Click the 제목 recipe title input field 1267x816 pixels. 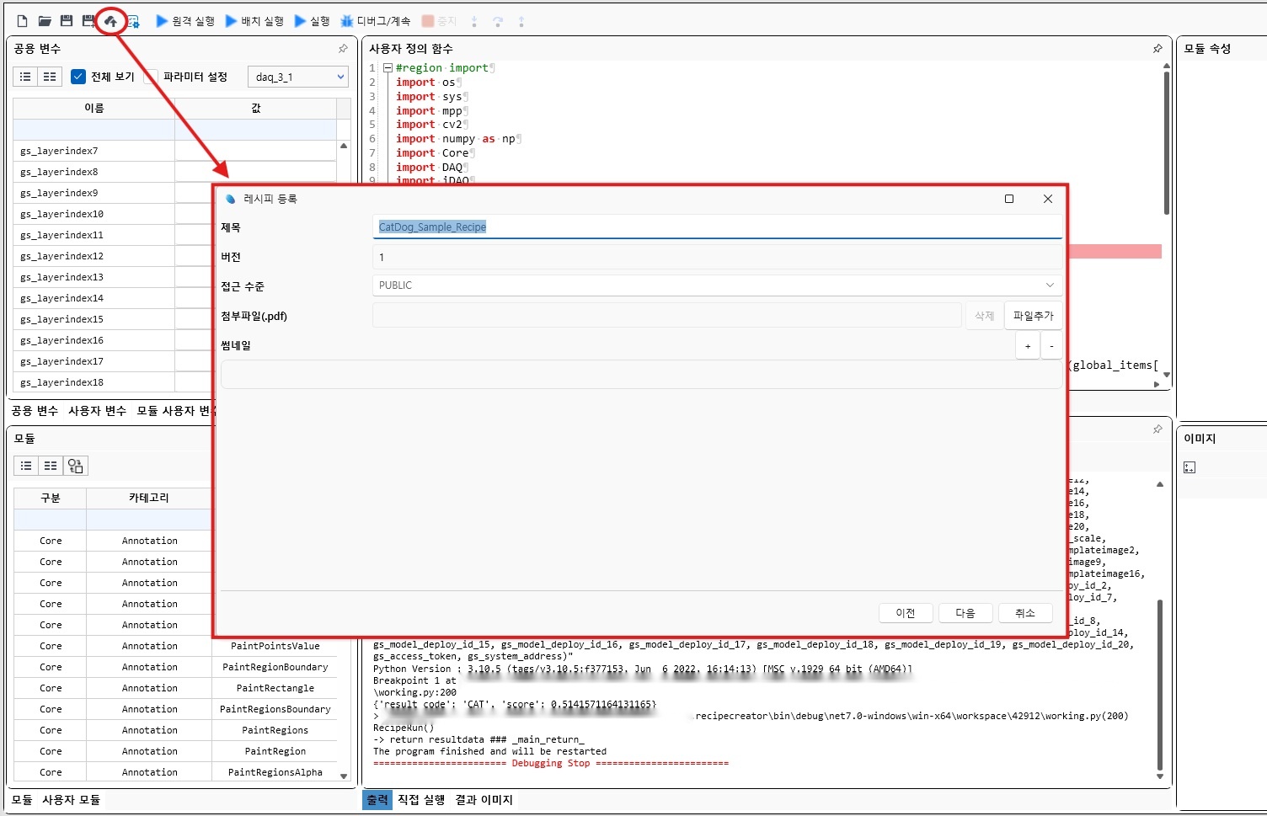point(716,227)
